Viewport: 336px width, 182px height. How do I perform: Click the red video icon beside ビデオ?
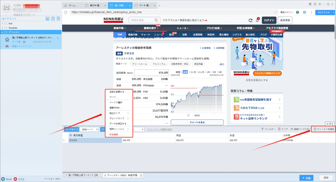coord(15,179)
